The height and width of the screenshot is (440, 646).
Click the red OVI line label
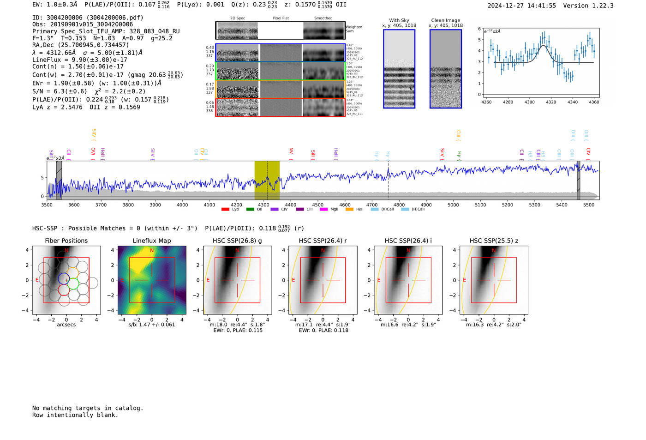93,154
